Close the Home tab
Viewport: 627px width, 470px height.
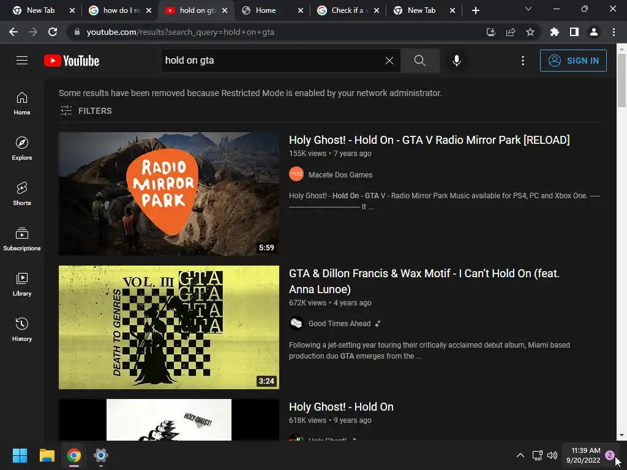coord(301,10)
